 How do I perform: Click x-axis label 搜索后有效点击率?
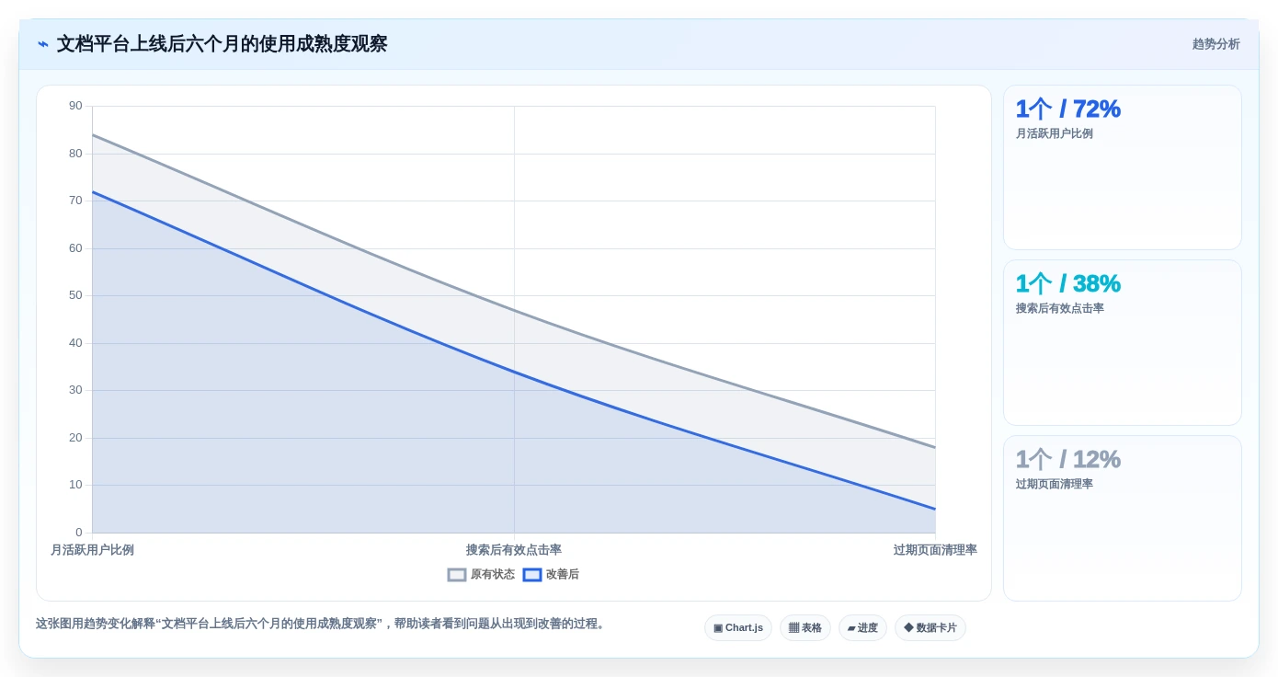514,550
